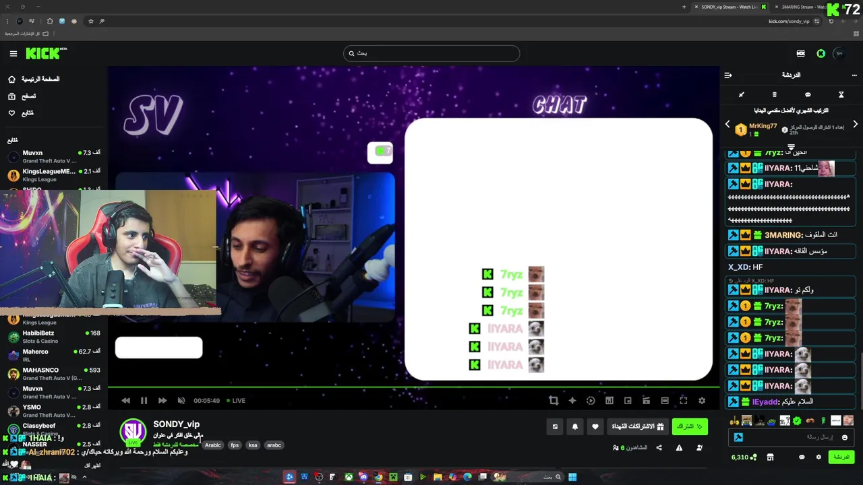Viewport: 863px width, 485px height.
Task: Skip forward in the stream player
Action: [x=162, y=400]
